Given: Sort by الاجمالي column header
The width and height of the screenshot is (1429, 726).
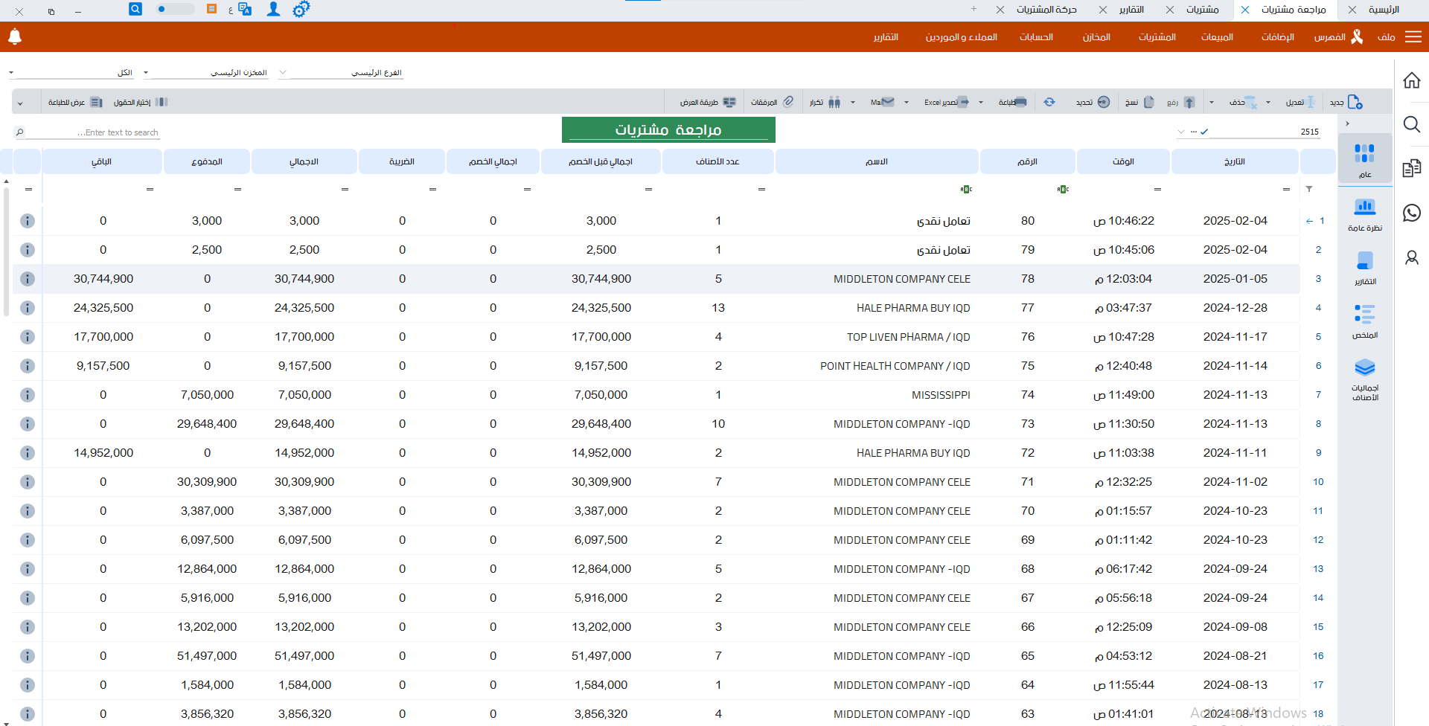Looking at the screenshot, I should tap(304, 161).
